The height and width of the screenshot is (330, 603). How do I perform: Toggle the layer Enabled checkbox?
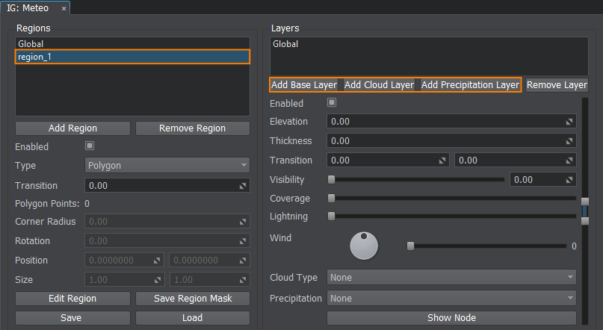[x=332, y=102]
